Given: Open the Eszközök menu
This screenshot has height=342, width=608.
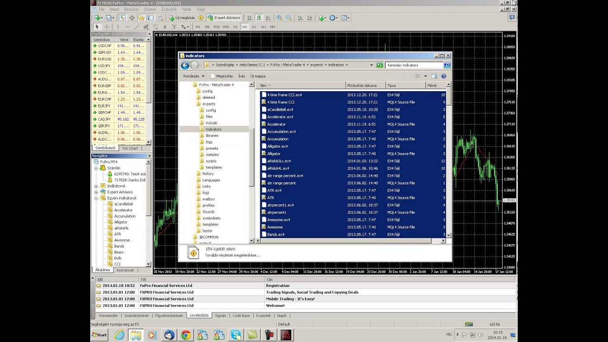Looking at the screenshot, I should coord(169,9).
